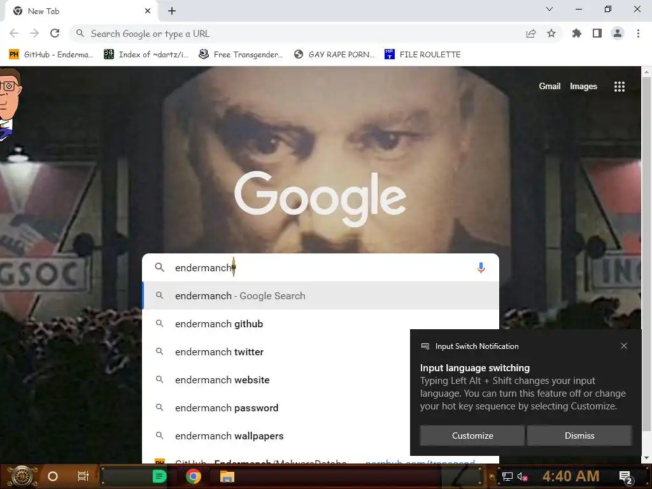
Task: Open Cortana circle on the taskbar
Action: pyautogui.click(x=53, y=476)
